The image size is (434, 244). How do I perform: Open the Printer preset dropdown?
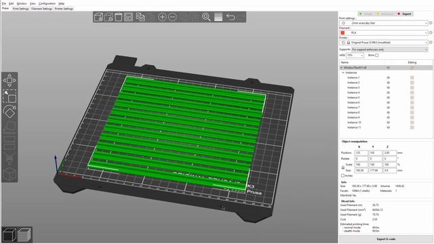[x=384, y=42]
